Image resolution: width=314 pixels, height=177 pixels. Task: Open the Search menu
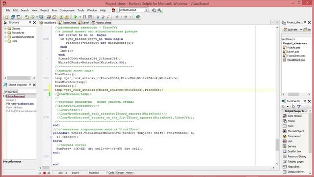[25, 10]
